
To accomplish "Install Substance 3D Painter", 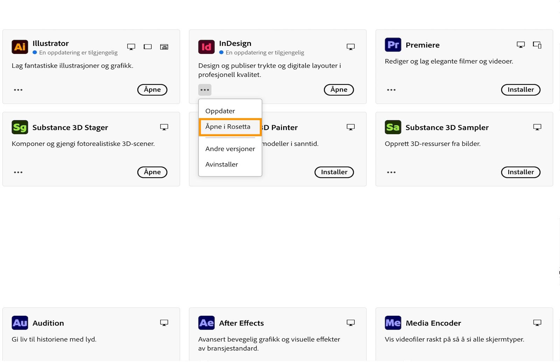I will (x=334, y=172).
